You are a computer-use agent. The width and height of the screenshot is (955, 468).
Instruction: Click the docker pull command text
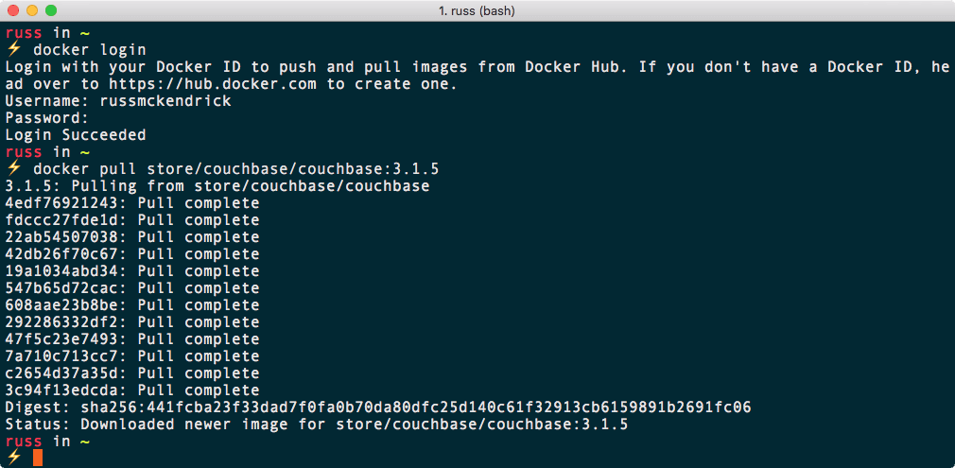click(x=236, y=169)
